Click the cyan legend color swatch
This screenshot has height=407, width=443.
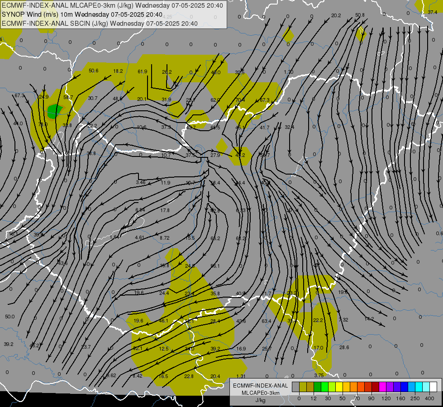419,387
